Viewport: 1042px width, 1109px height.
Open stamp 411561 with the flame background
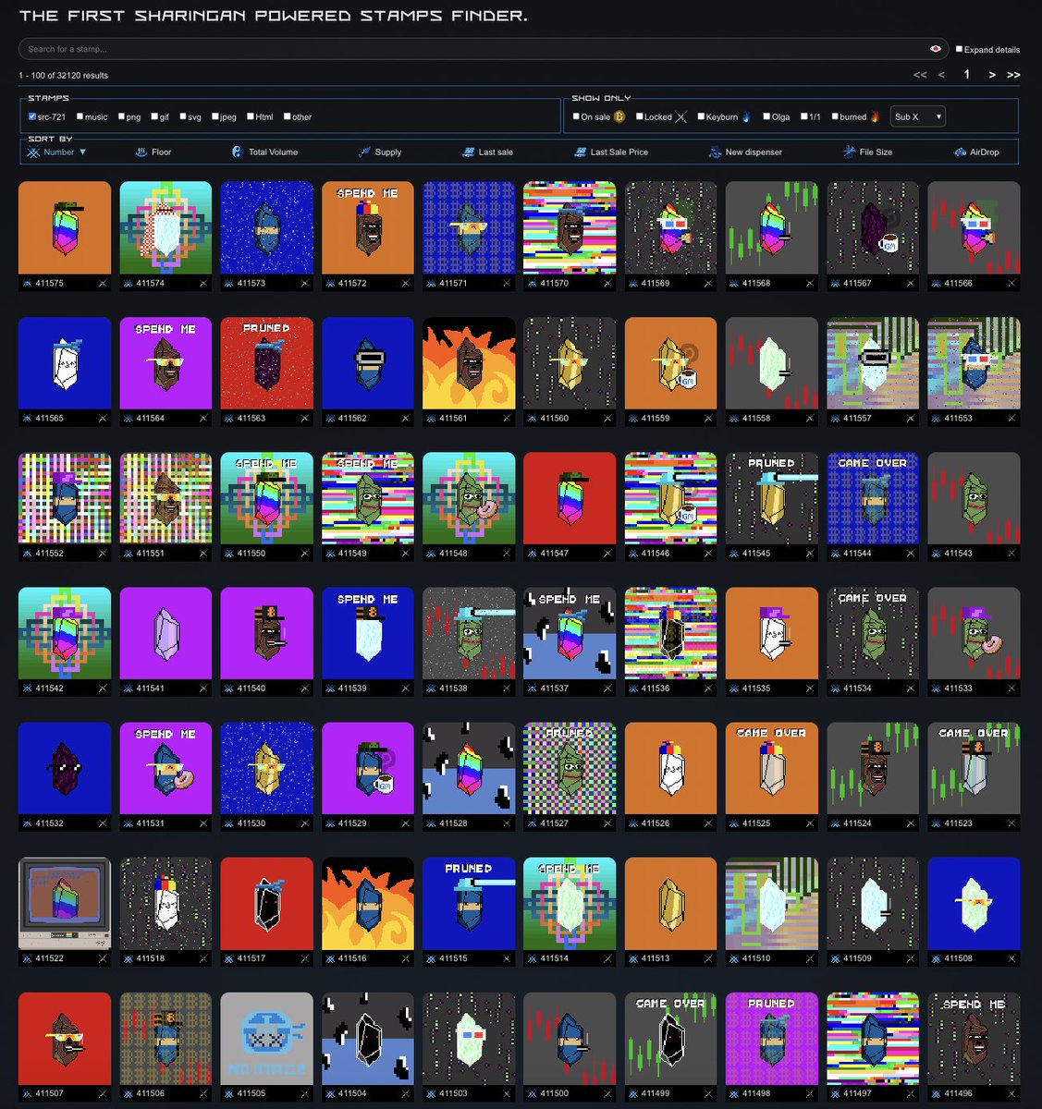pyautogui.click(x=469, y=363)
